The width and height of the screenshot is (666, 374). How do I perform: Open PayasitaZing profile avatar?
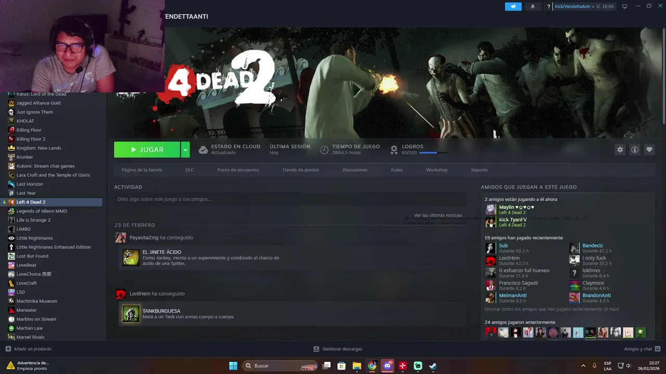pyautogui.click(x=121, y=237)
